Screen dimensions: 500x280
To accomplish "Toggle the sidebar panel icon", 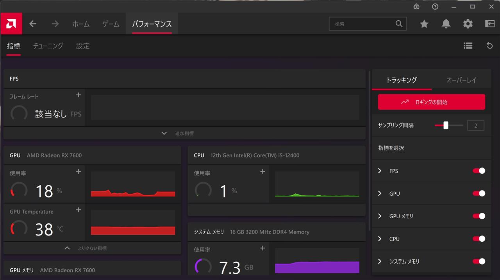I will (490, 24).
